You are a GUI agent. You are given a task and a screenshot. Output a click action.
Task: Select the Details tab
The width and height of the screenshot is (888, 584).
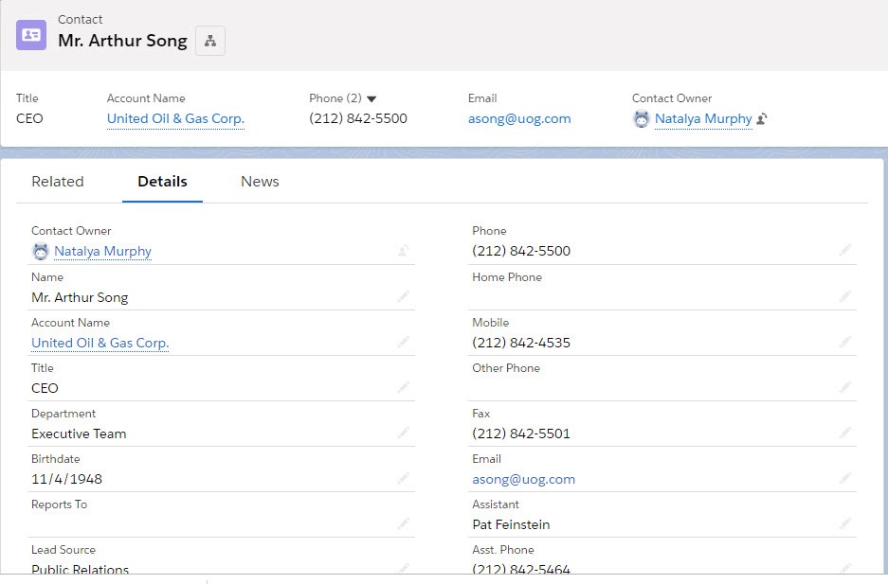coord(163,182)
